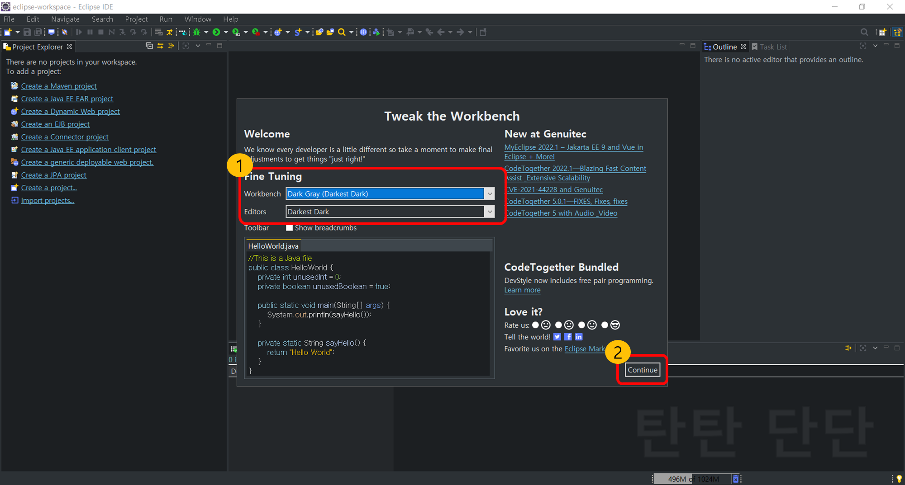Click the green Run button icon
The height and width of the screenshot is (485, 905).
click(x=216, y=32)
